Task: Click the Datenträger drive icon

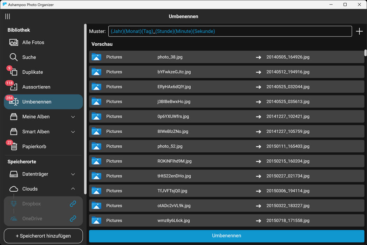Action: [x=14, y=174]
